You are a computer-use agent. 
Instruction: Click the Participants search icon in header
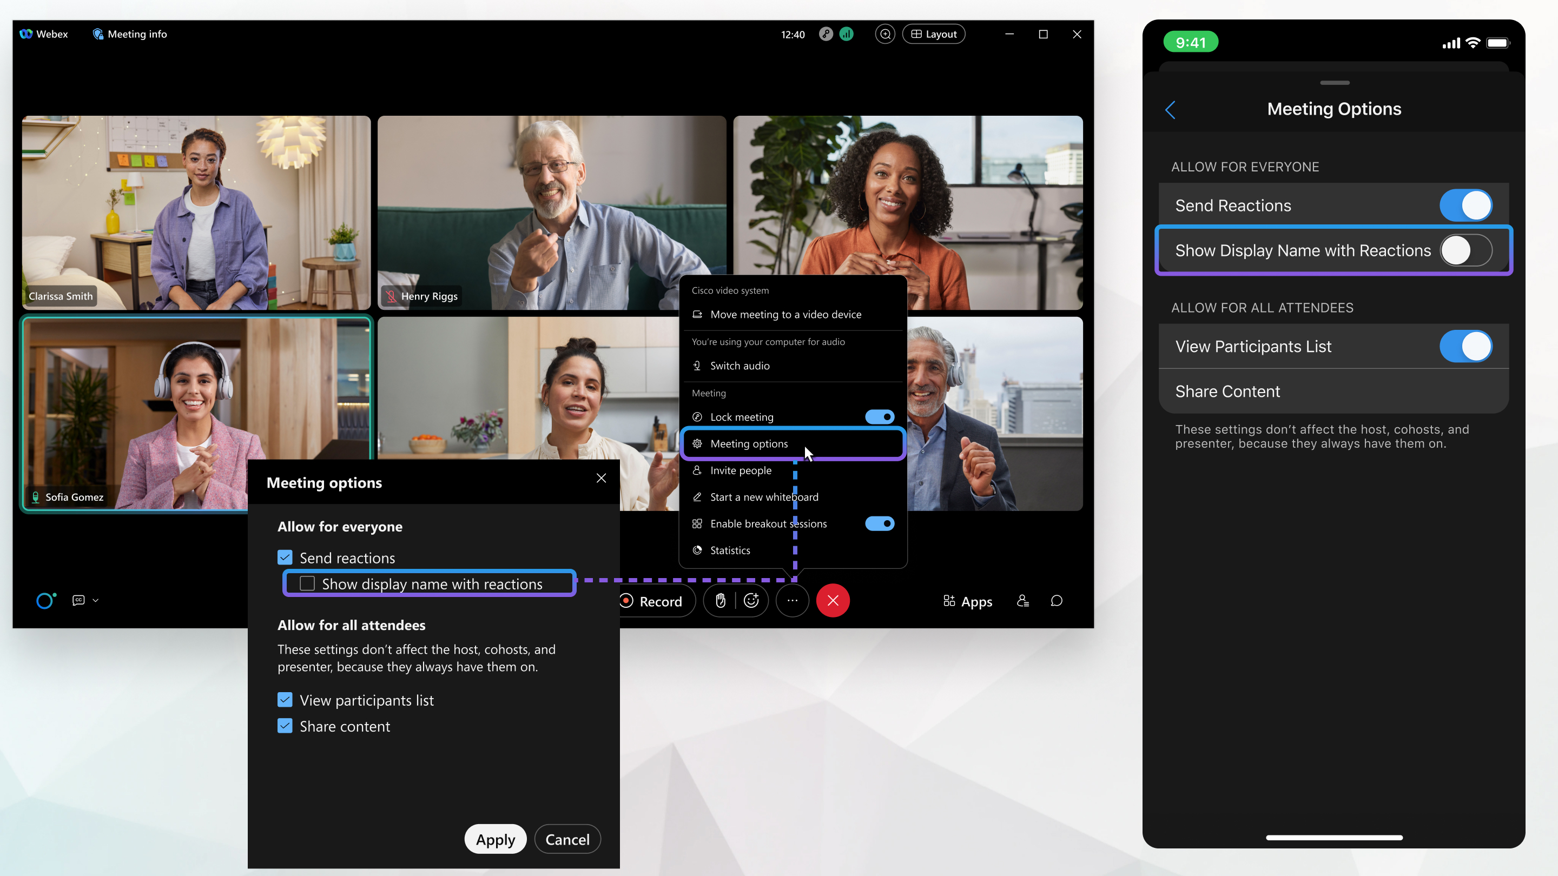pyautogui.click(x=885, y=34)
